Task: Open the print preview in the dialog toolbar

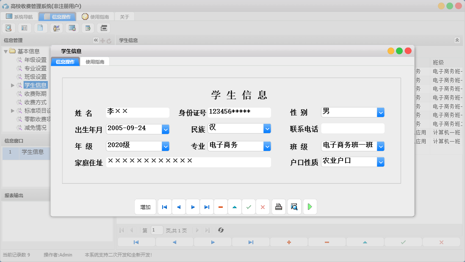Action: [294, 206]
